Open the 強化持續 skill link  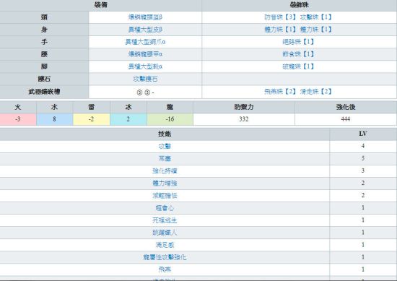click(165, 170)
